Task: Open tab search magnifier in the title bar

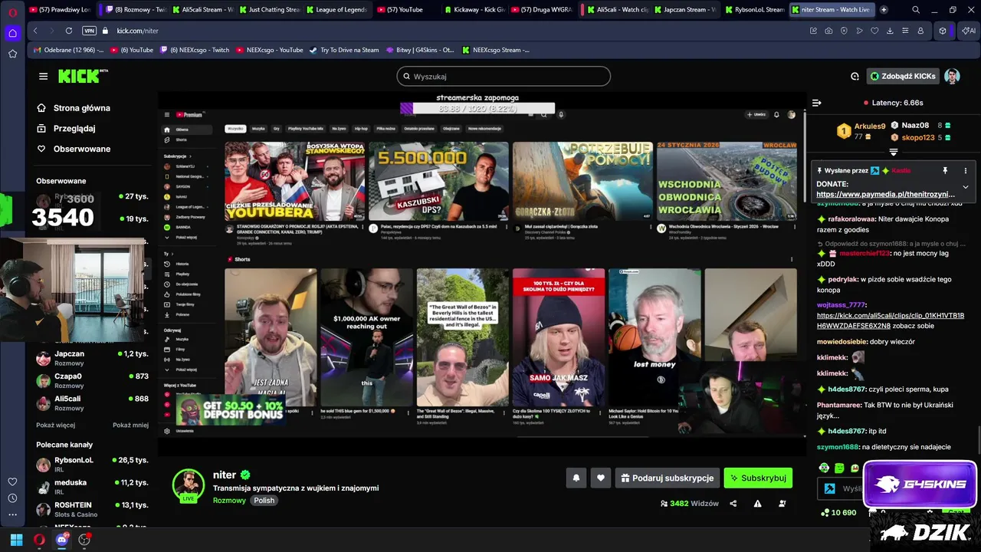Action: click(x=916, y=10)
